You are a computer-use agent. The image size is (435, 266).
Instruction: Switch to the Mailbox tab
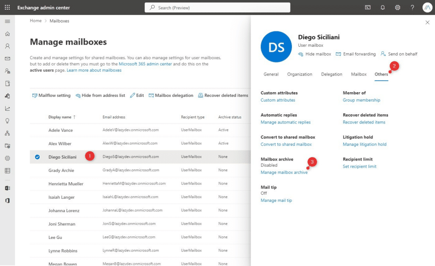(x=359, y=74)
